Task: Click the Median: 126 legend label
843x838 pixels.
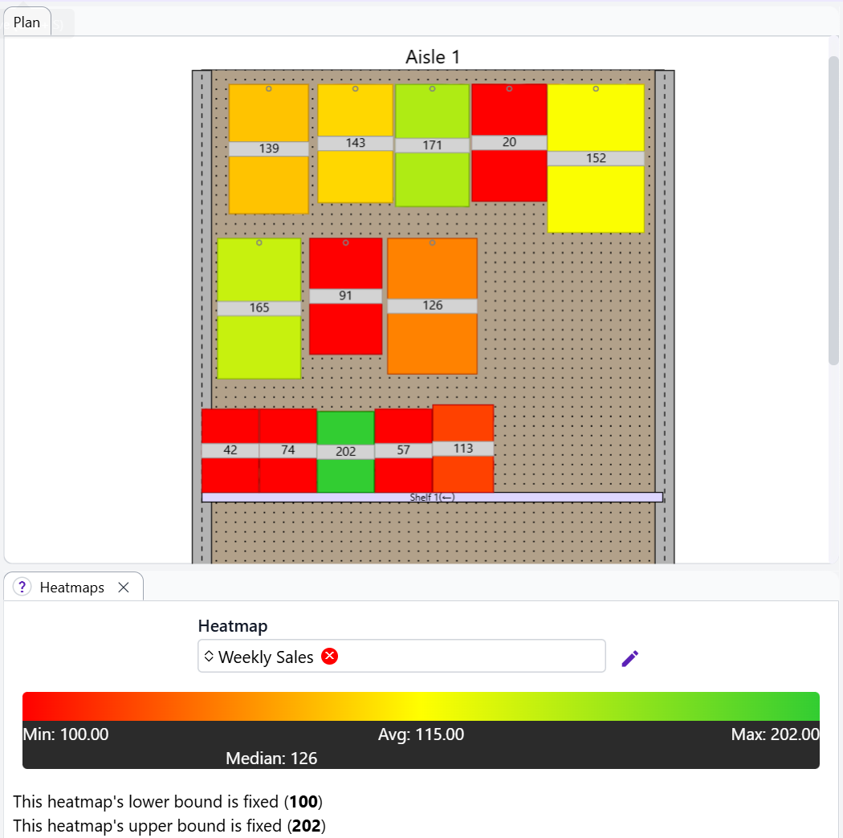Action: coord(273,758)
